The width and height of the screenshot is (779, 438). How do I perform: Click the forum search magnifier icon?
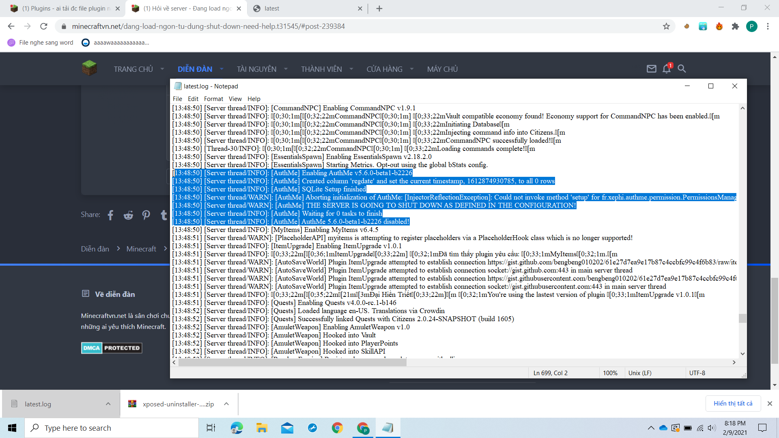coord(682,69)
